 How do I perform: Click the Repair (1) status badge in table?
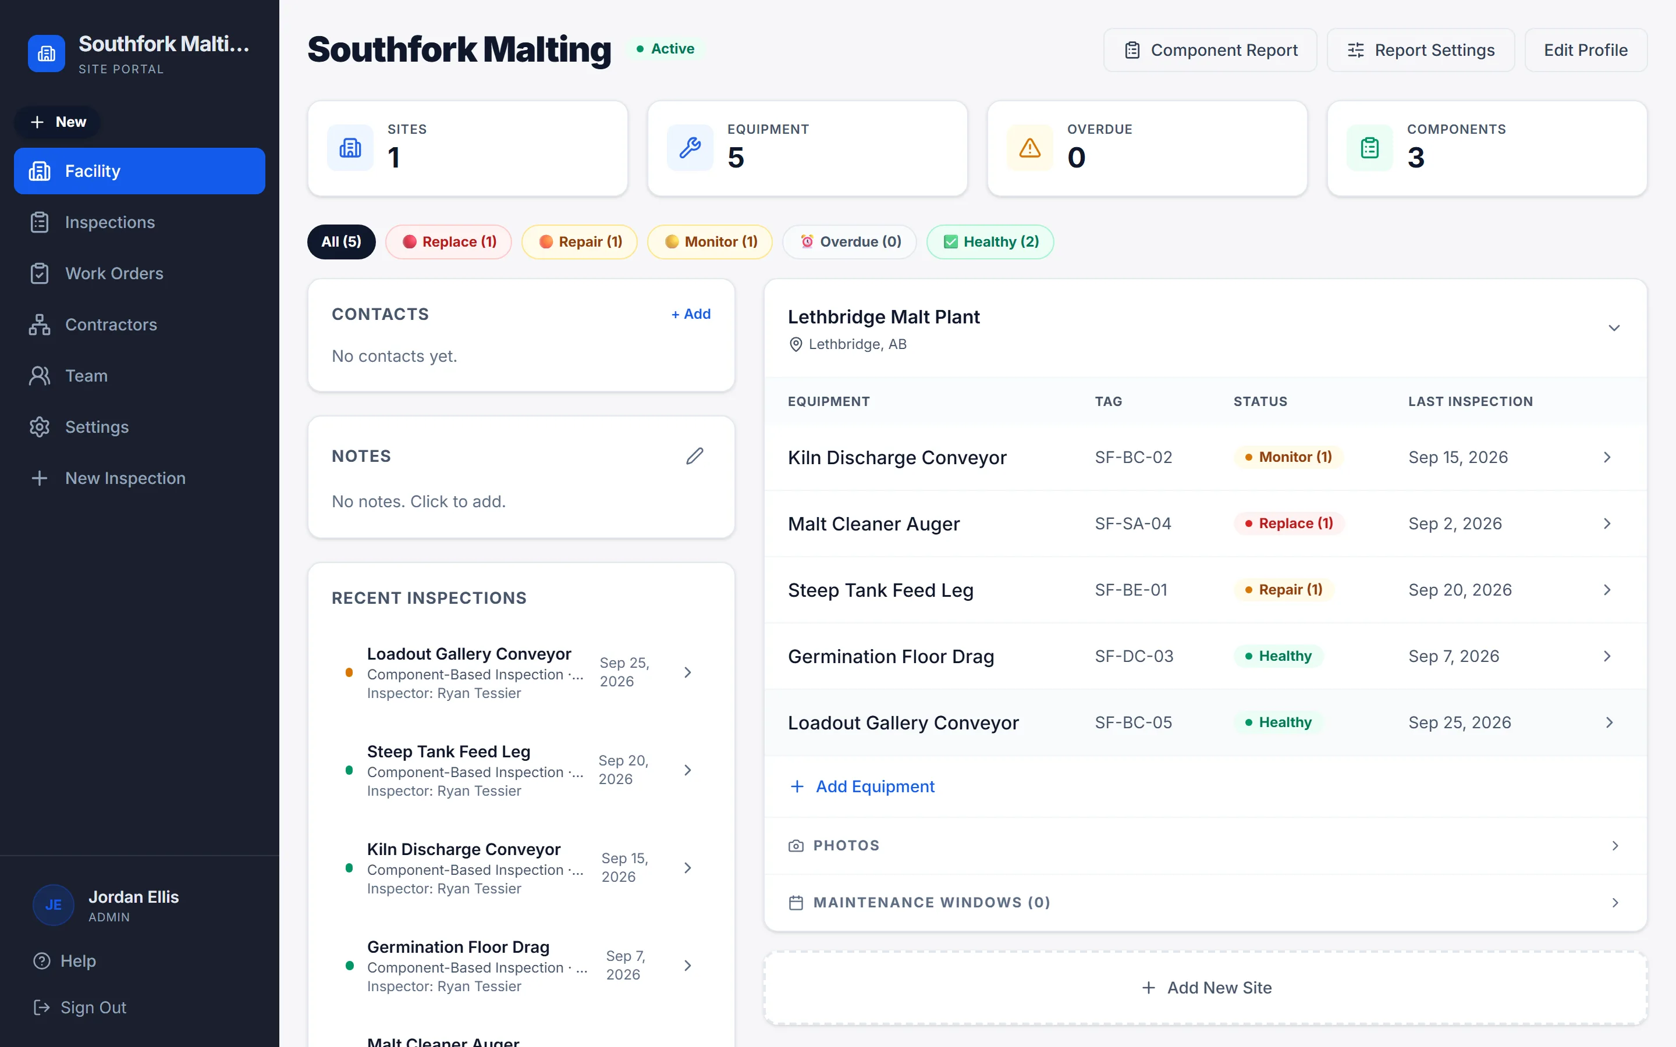pos(1283,590)
